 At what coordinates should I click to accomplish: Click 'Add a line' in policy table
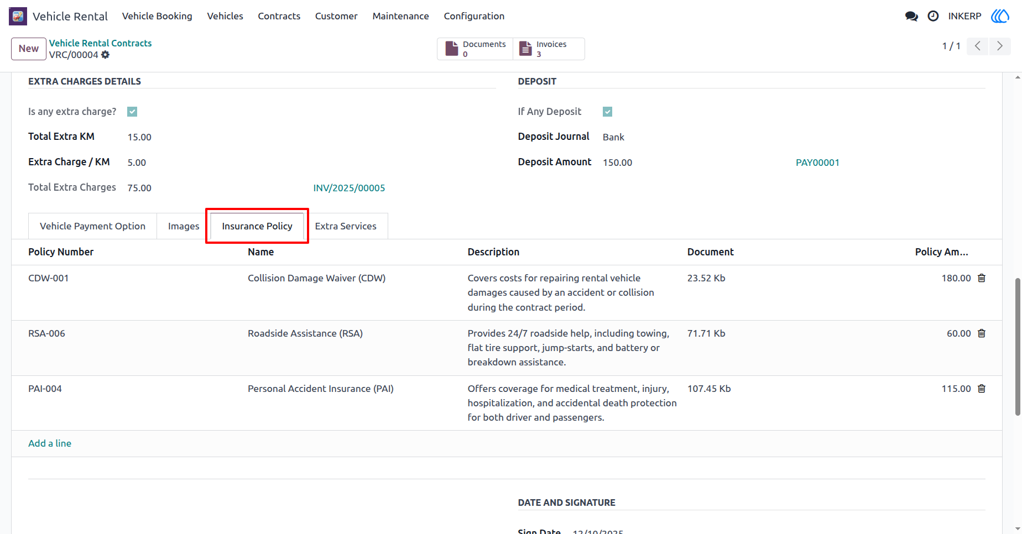tap(50, 443)
